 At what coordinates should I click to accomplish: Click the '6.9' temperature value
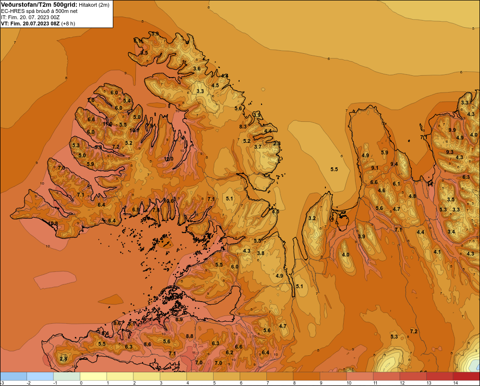click(x=136, y=210)
